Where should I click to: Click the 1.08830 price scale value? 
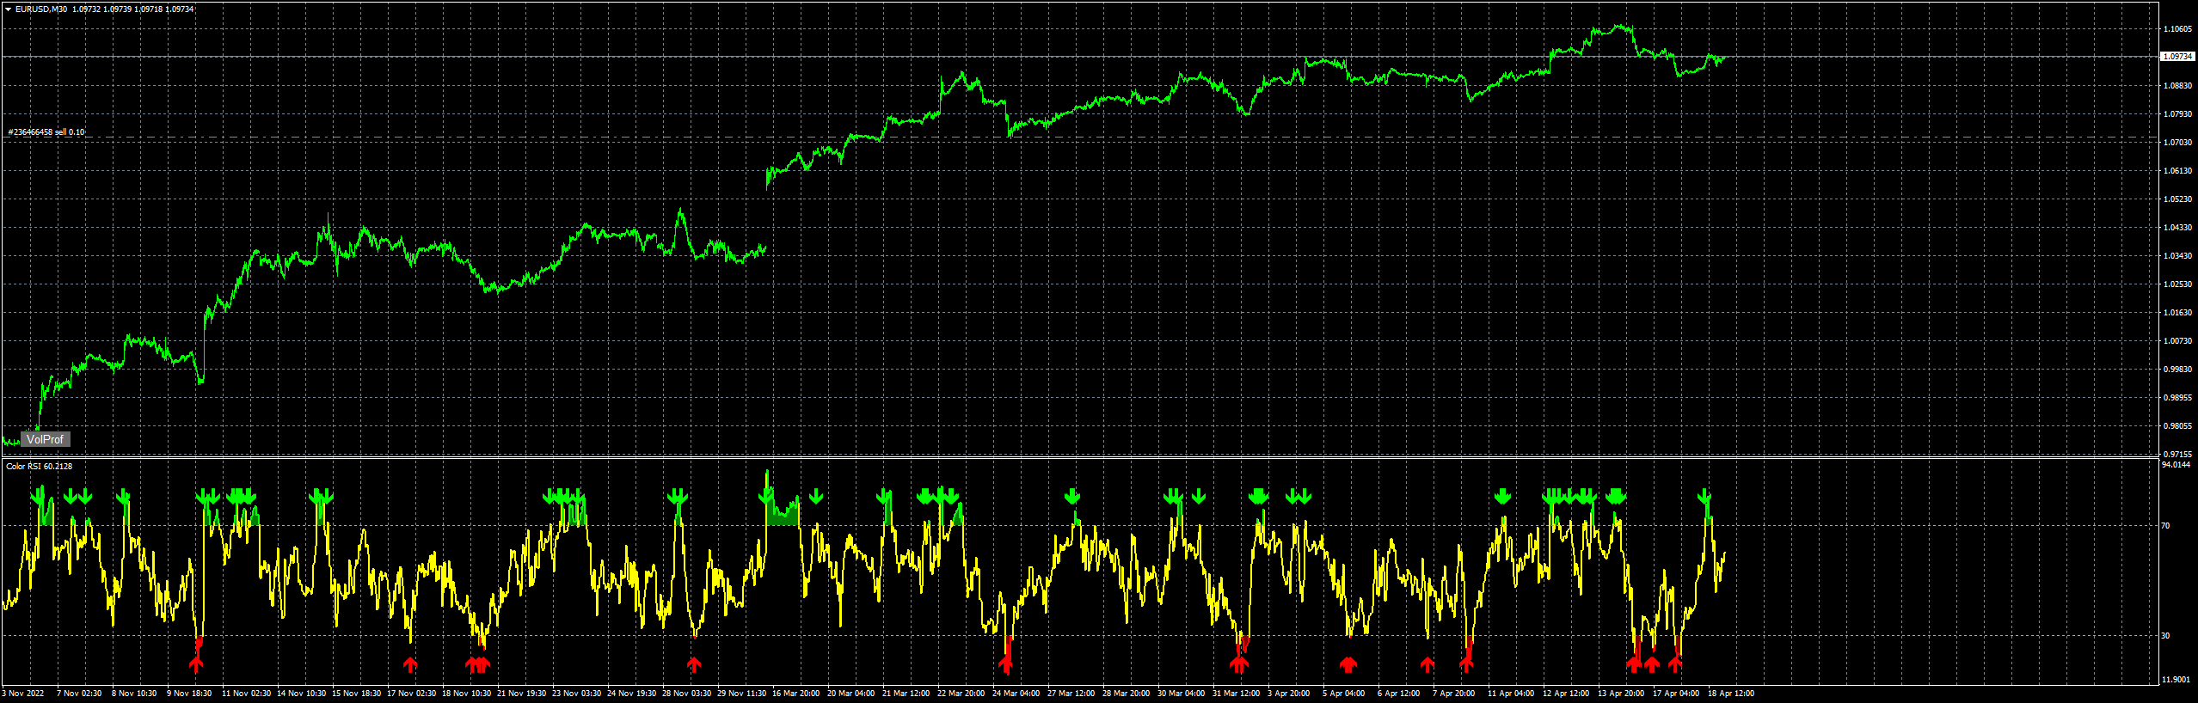pyautogui.click(x=2177, y=86)
